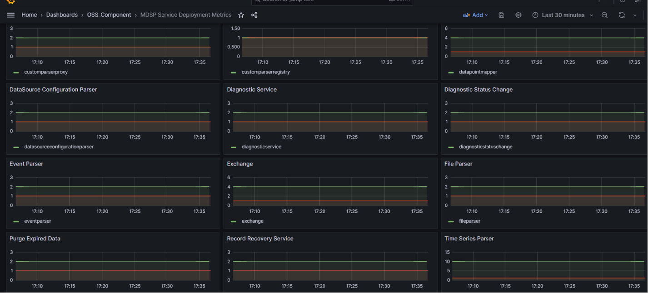This screenshot has height=293, width=648.
Task: Open Exchange panel title
Action: 240,164
